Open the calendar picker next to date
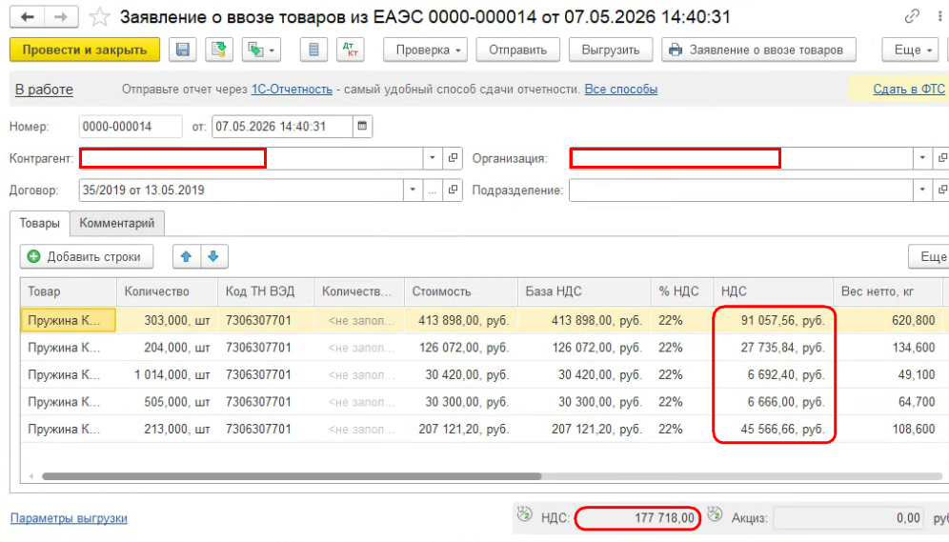This screenshot has width=949, height=542. click(x=362, y=127)
